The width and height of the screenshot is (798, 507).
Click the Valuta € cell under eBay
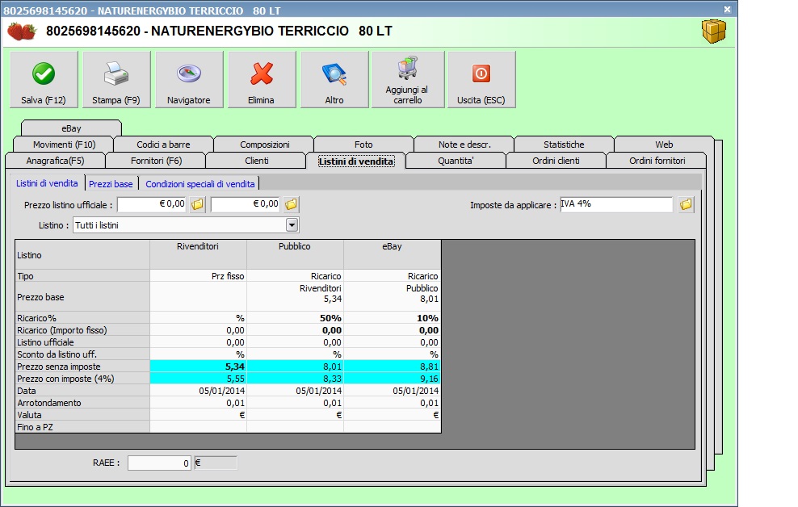392,415
